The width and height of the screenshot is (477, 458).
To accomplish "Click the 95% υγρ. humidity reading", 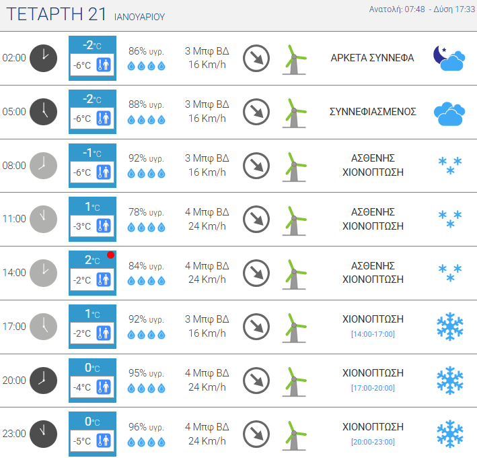I will tap(146, 373).
